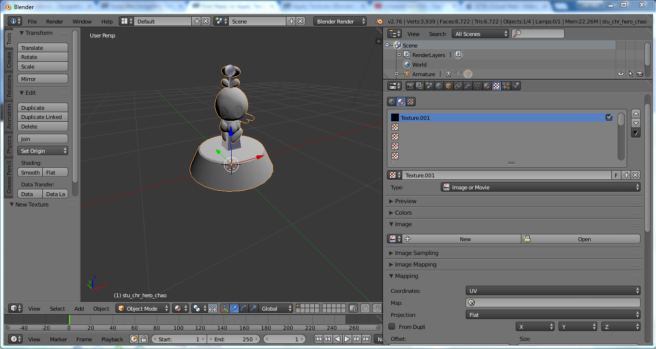The height and width of the screenshot is (349, 656).
Task: Jump to next keyframe
Action: 357,339
